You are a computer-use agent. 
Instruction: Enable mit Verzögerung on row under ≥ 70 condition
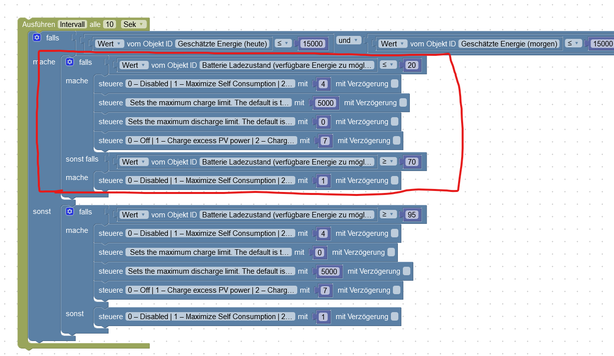pyautogui.click(x=394, y=180)
